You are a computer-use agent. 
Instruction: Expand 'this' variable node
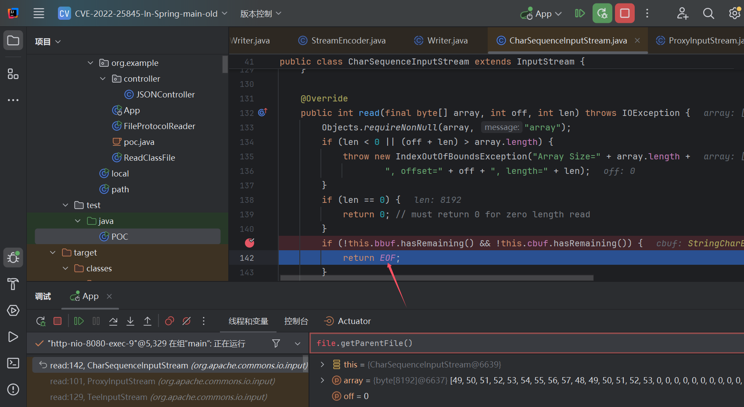point(323,364)
